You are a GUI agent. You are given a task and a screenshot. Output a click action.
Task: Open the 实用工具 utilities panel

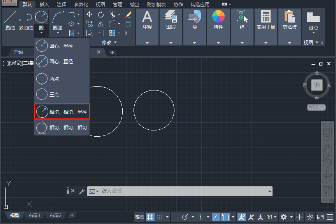(266, 27)
